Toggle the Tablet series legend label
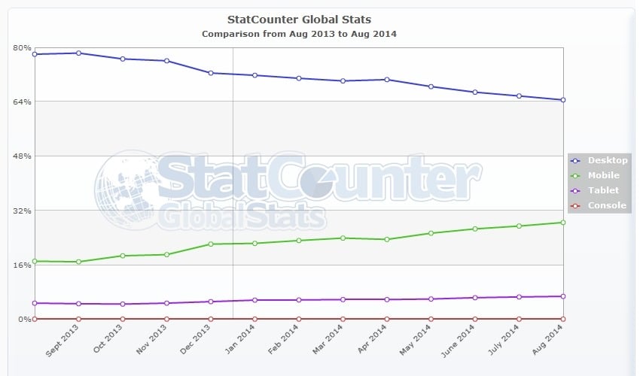This screenshot has height=376, width=643. pos(603,190)
